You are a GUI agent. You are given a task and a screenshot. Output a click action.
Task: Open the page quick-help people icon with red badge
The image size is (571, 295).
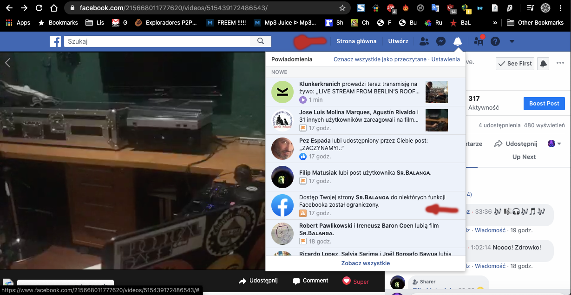[479, 41]
